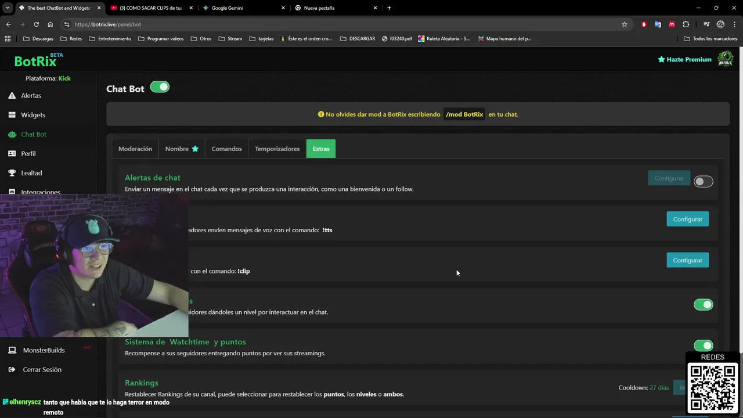Click the Cooldown 27 días text
The image size is (743, 418).
click(x=643, y=387)
